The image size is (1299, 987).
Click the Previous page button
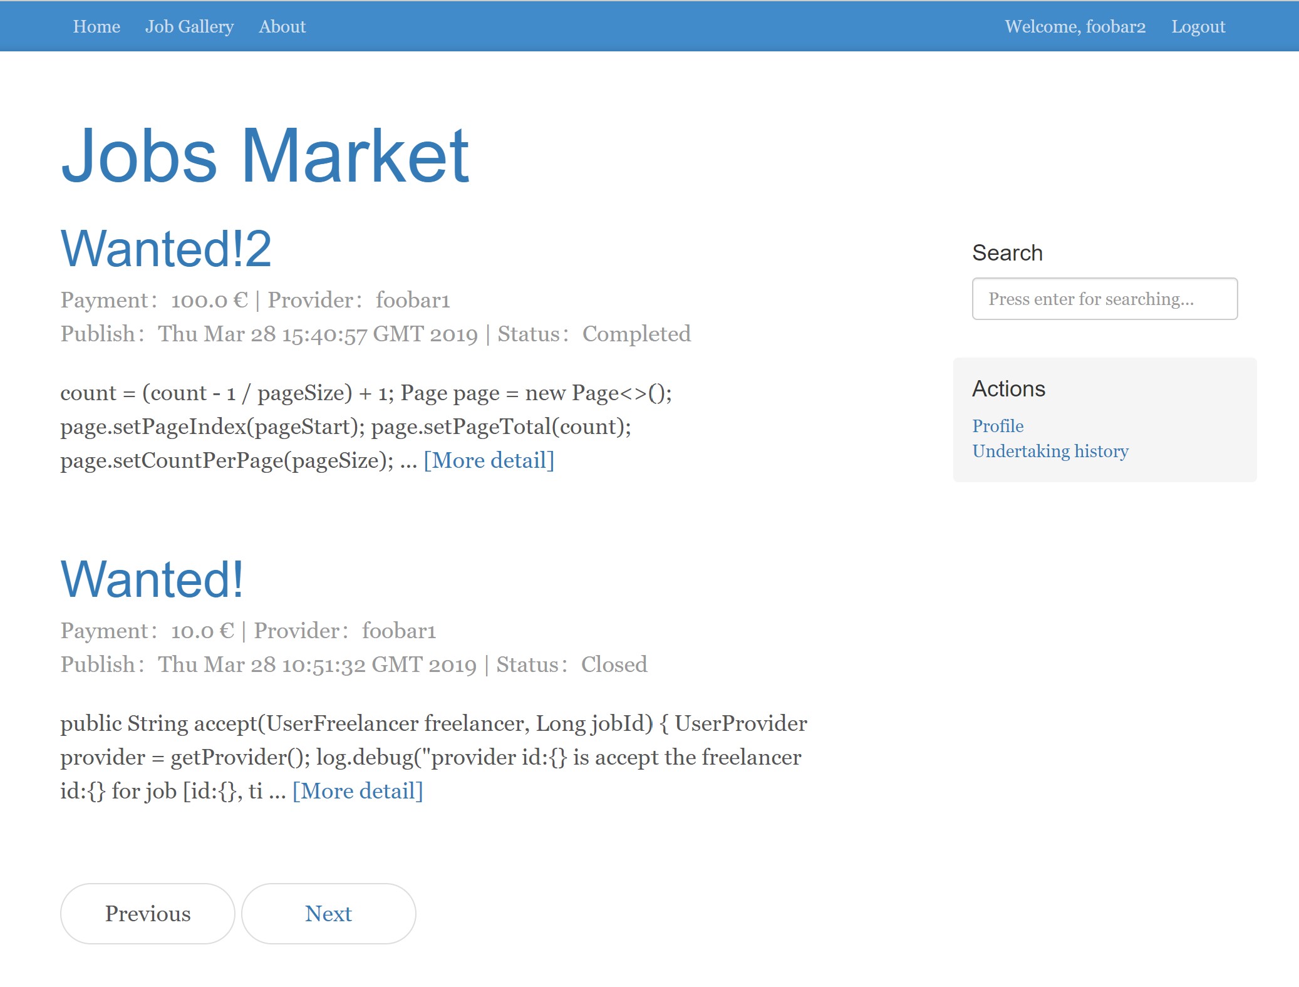coord(148,914)
